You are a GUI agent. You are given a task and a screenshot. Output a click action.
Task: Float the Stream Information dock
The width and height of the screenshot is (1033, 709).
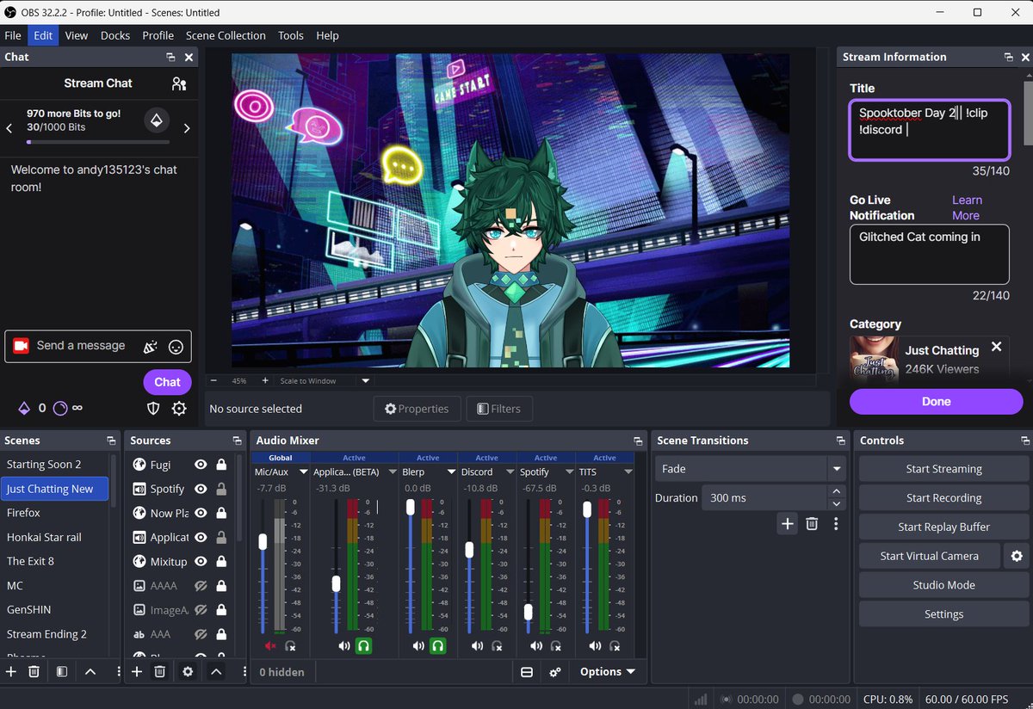click(1008, 57)
